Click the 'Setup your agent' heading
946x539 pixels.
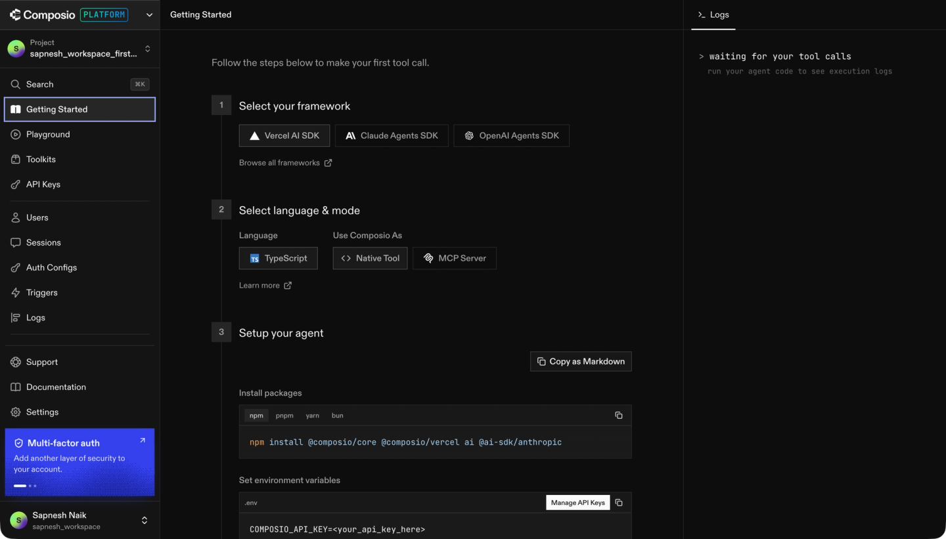click(x=281, y=333)
